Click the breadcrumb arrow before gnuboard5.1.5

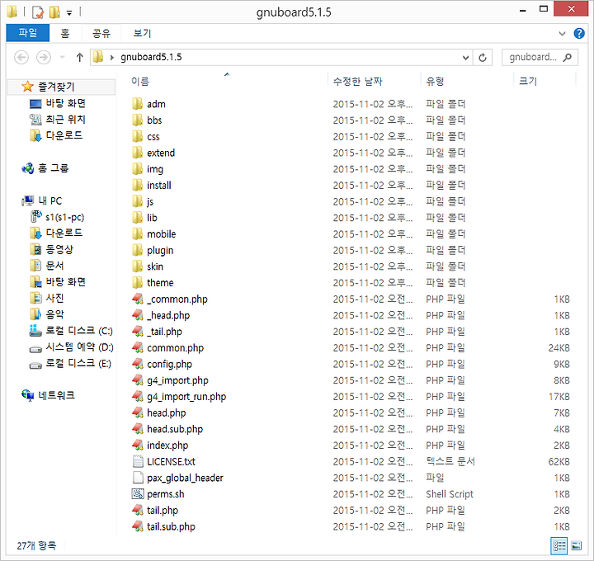pyautogui.click(x=111, y=58)
